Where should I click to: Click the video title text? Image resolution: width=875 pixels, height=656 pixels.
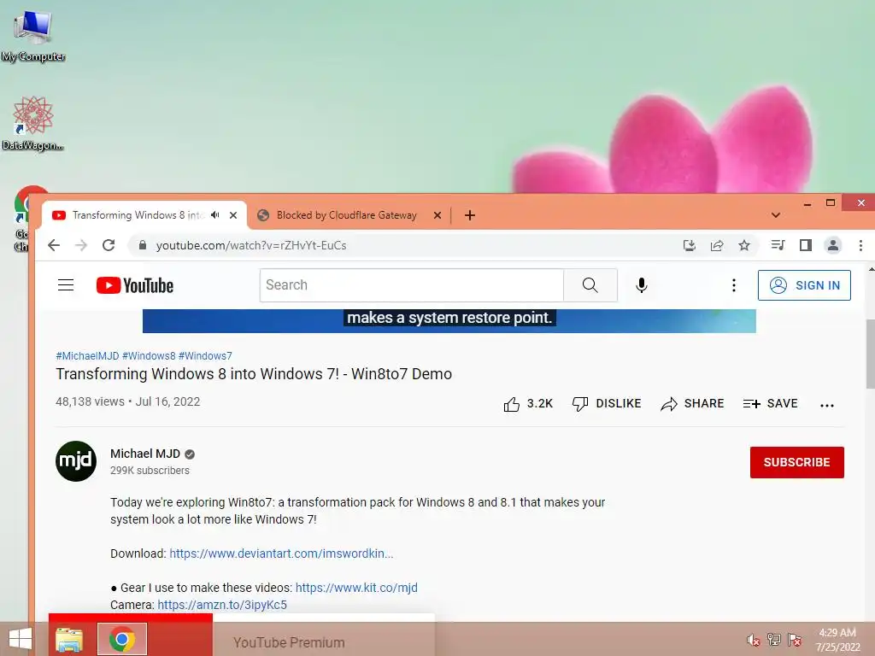254,374
